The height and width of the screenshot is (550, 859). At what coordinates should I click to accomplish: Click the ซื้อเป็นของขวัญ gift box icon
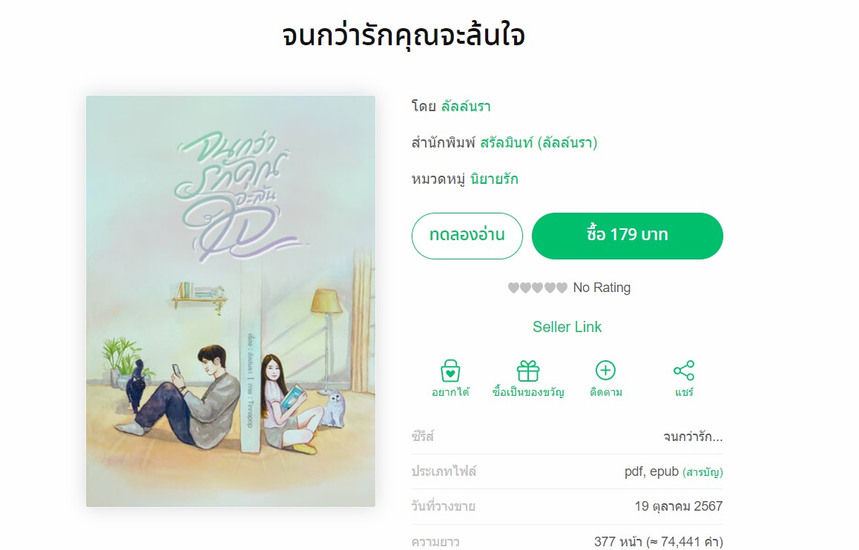[528, 371]
